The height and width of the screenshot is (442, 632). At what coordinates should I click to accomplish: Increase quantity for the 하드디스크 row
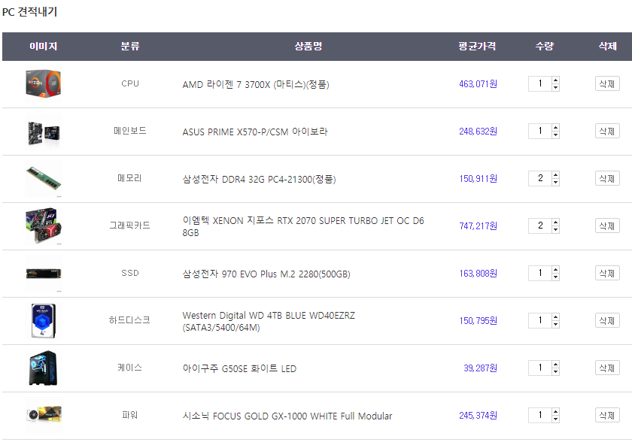click(x=555, y=316)
